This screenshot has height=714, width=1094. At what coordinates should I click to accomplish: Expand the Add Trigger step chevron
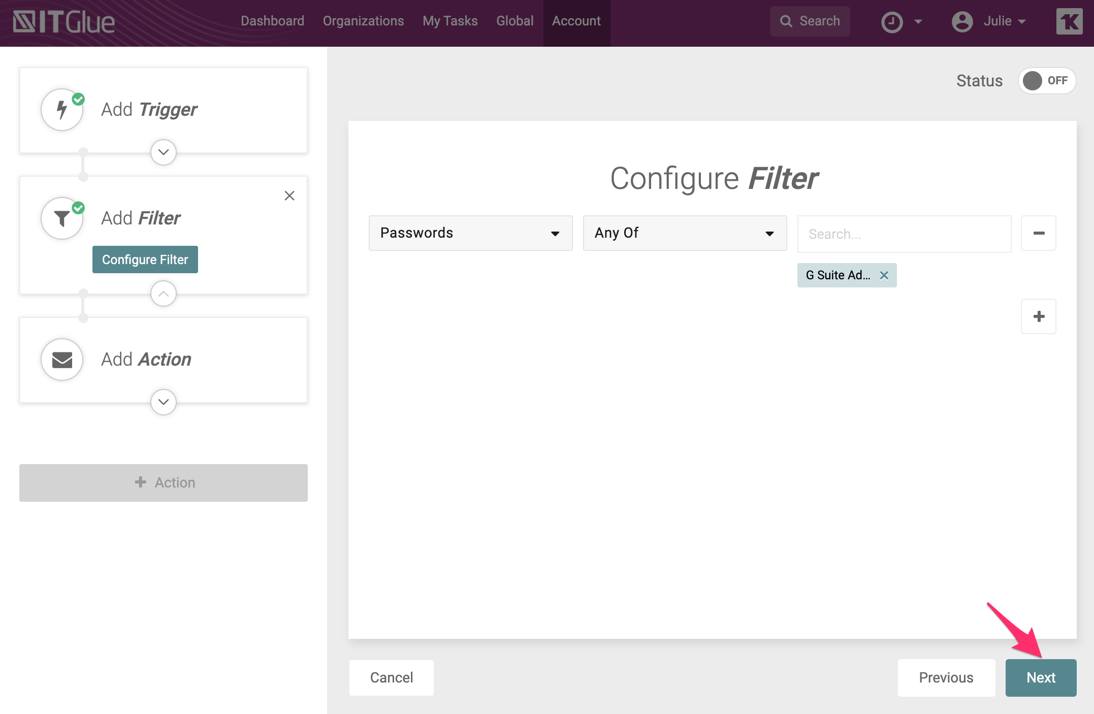pyautogui.click(x=164, y=152)
